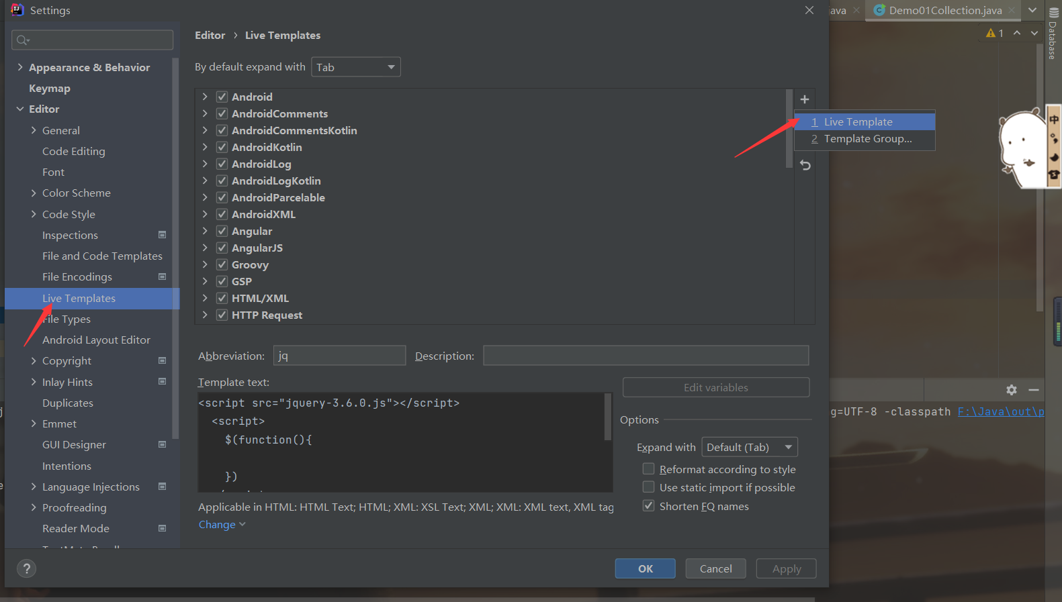Click the revert arrow icon beside the template list
The width and height of the screenshot is (1062, 602).
(805, 165)
